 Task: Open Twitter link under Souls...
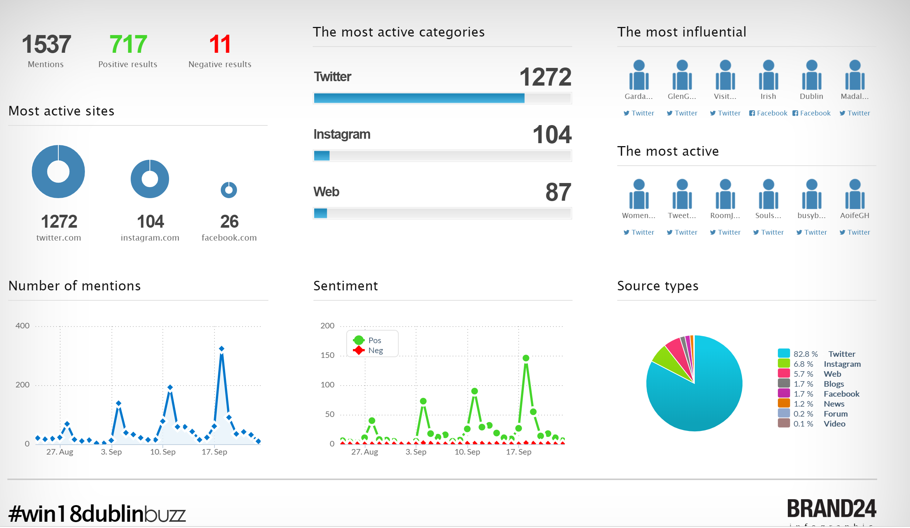coord(768,232)
